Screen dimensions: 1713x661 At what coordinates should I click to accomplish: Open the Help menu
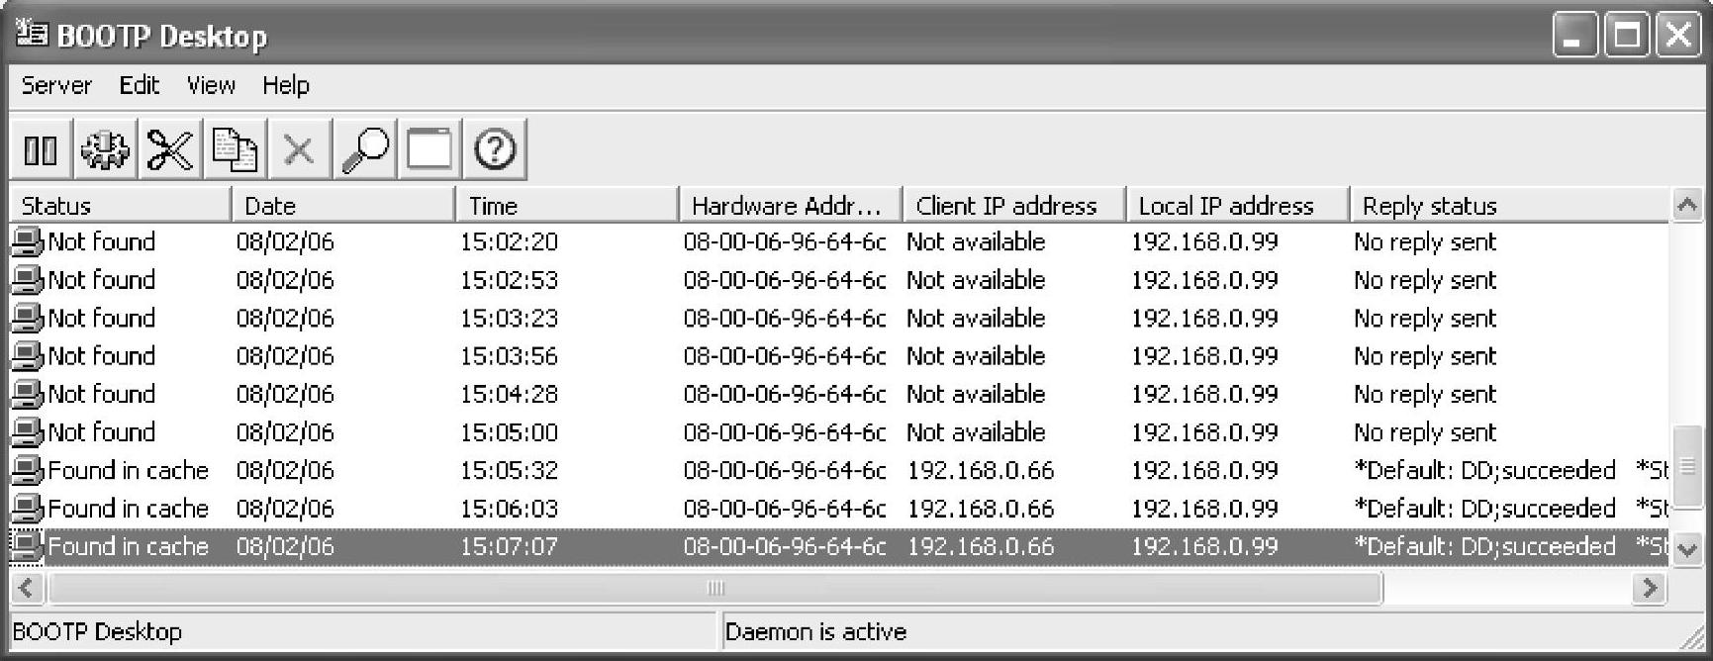click(286, 85)
